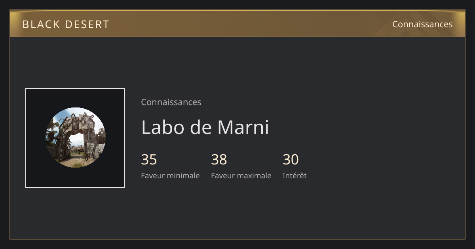Click the Labo de Marni title

pos(205,127)
